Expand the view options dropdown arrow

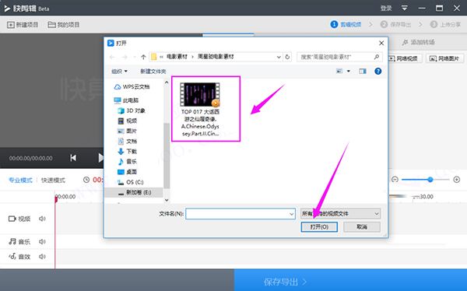coord(349,71)
